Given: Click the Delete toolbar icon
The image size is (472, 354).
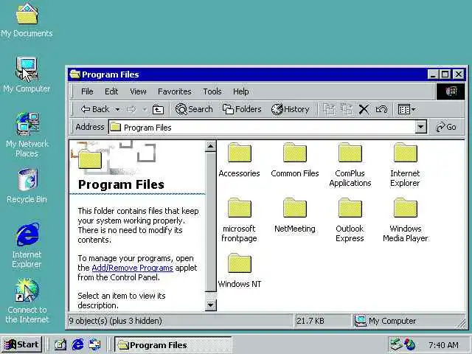Looking at the screenshot, I should [364, 109].
